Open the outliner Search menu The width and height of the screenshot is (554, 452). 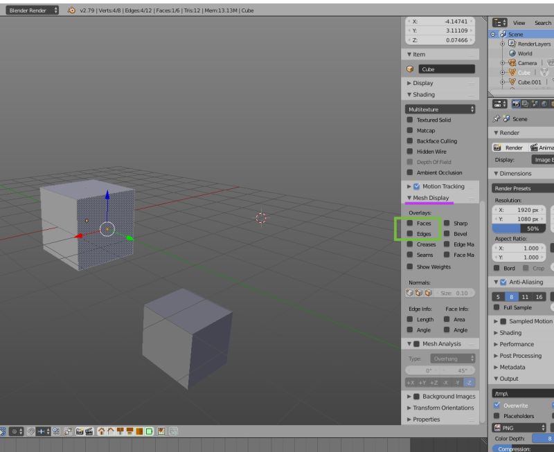pyautogui.click(x=542, y=22)
